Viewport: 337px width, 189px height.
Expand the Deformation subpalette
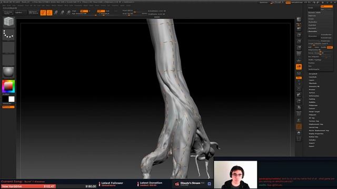coord(314,96)
